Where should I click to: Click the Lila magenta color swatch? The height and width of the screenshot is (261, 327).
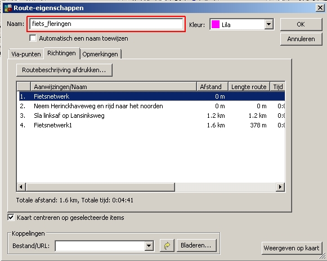click(216, 24)
